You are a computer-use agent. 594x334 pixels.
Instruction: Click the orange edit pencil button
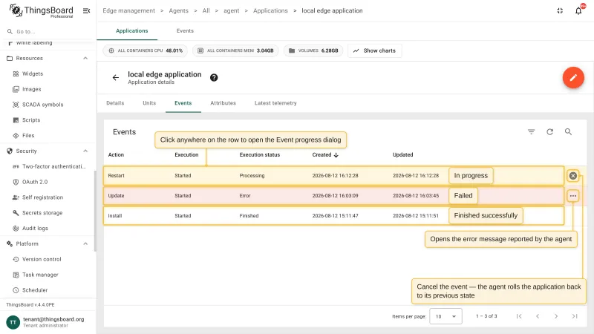573,78
